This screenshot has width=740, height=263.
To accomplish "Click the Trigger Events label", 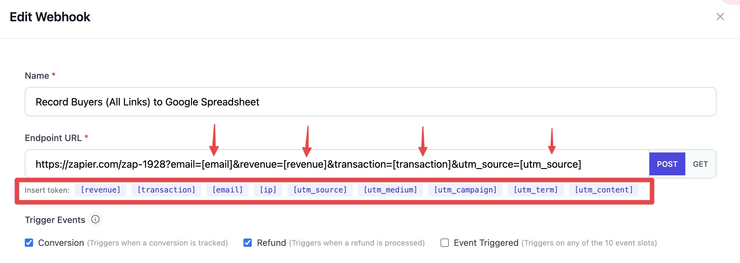I will [55, 220].
